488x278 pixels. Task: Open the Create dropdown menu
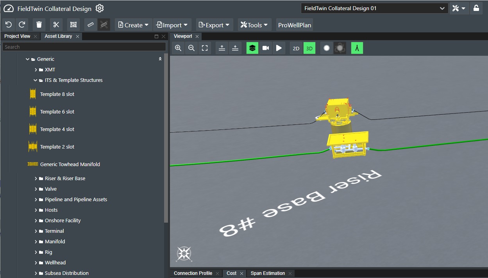pyautogui.click(x=133, y=25)
